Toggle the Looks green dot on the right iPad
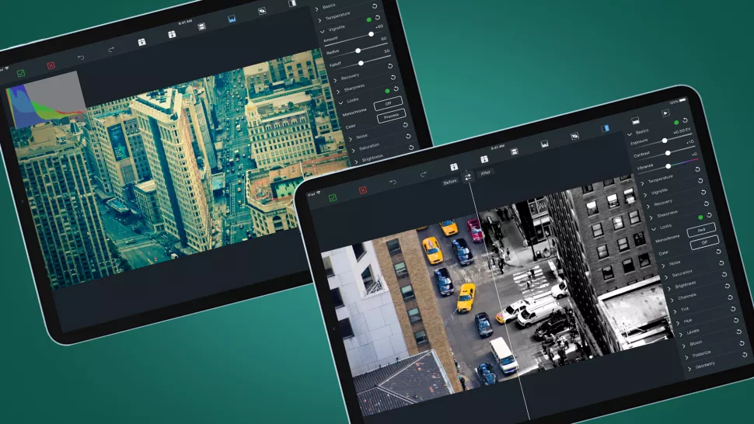The height and width of the screenshot is (424, 754). point(700,217)
